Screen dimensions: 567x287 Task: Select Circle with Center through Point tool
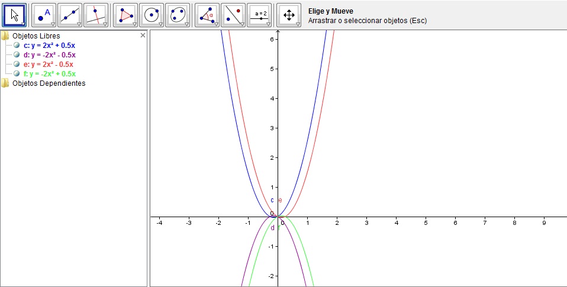[x=152, y=15]
